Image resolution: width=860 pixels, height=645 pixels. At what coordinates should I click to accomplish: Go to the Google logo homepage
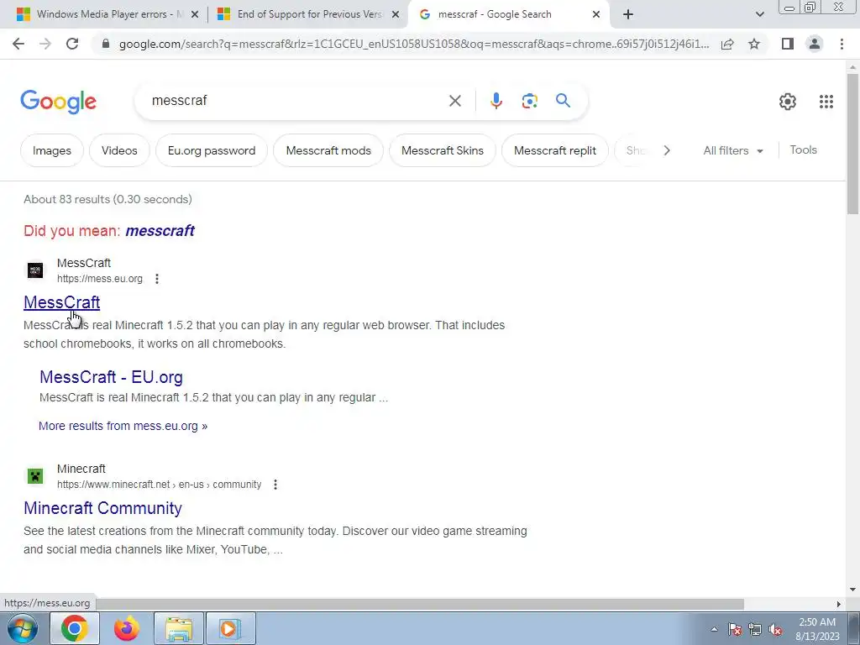tap(59, 102)
